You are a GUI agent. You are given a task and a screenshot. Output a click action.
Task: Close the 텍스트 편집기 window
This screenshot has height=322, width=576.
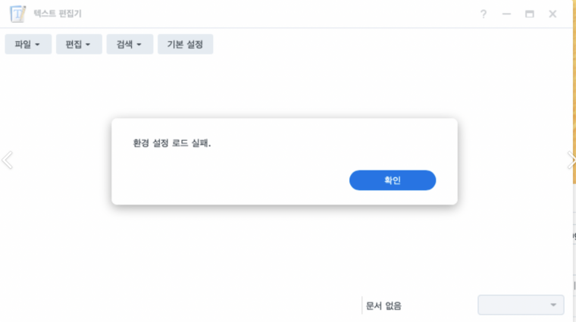click(x=553, y=14)
